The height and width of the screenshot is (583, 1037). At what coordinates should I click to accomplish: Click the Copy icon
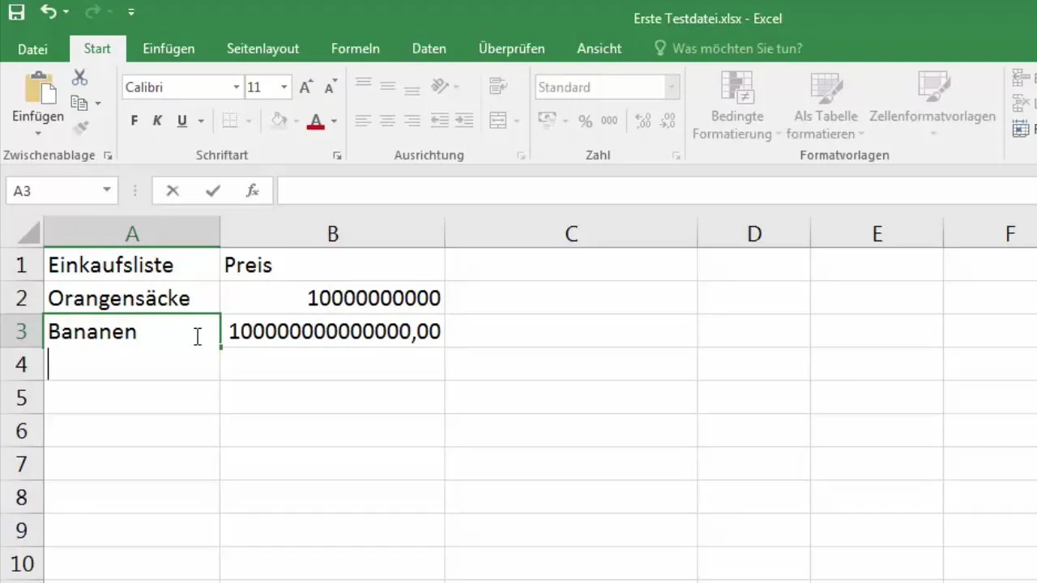coord(79,103)
